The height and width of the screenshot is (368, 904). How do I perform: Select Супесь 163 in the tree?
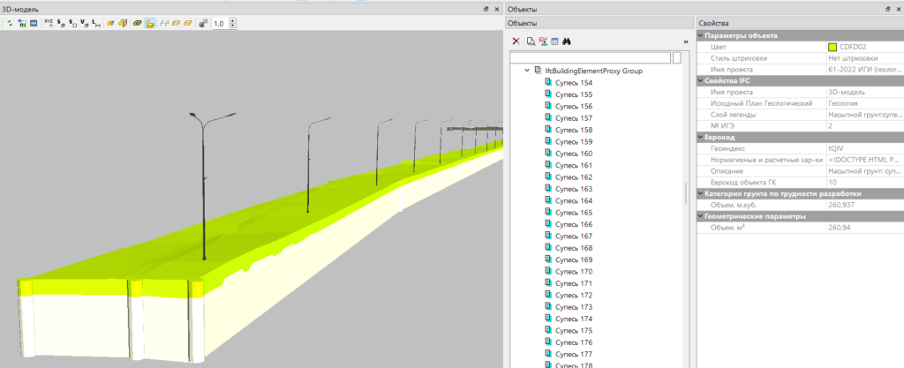pos(574,189)
